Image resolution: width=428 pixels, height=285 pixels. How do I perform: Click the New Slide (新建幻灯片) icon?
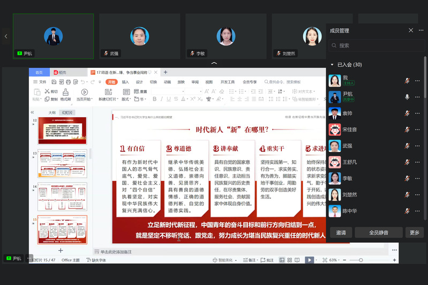pyautogui.click(x=108, y=92)
